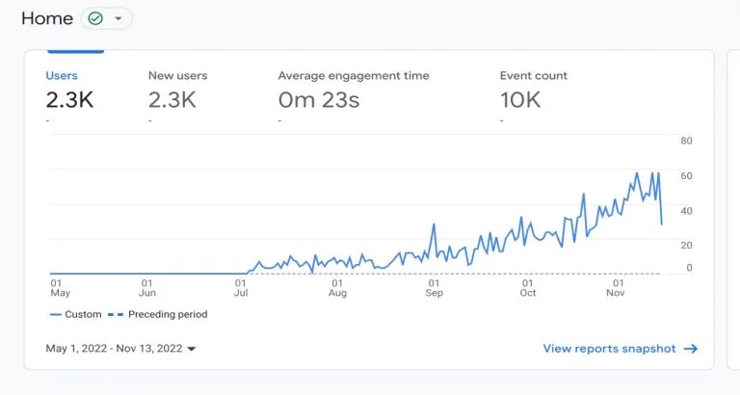This screenshot has width=740, height=395.
Task: Click the 2.3K value under Users
Action: (69, 98)
